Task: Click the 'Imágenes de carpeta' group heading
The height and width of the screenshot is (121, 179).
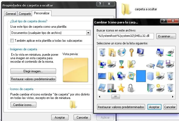Action: pos(23,49)
